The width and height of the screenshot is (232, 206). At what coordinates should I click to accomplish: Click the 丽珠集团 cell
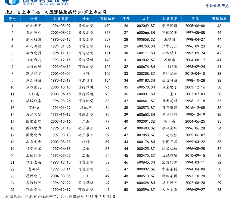pyautogui.click(x=170, y=176)
